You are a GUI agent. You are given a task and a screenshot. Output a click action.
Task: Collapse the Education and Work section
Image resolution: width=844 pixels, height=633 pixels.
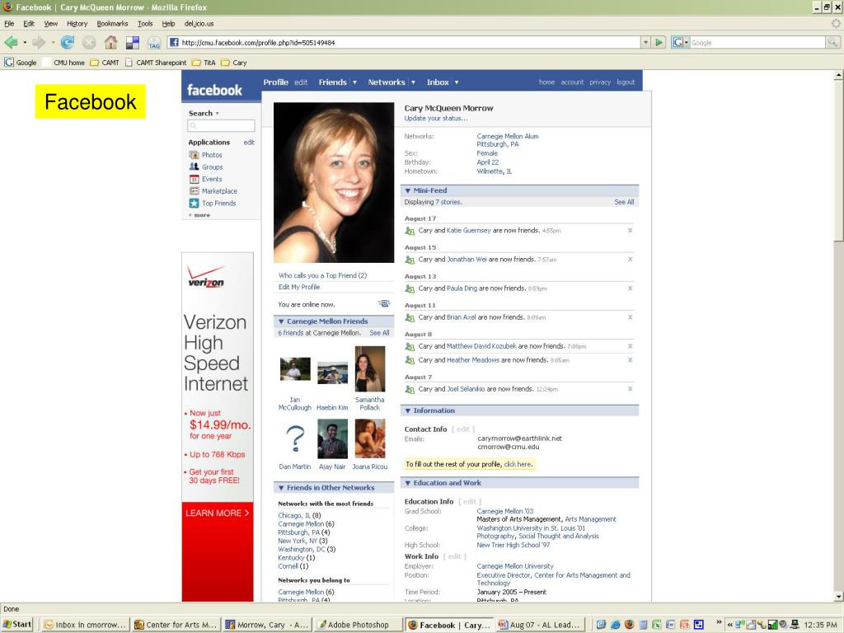407,483
